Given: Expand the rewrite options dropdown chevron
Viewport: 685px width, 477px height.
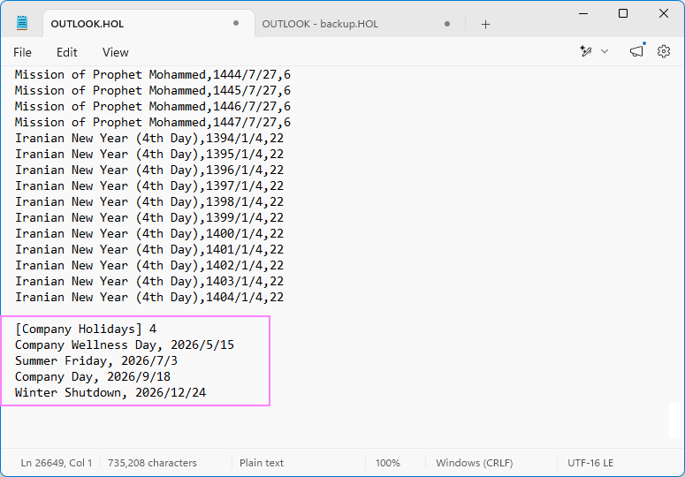Looking at the screenshot, I should click(x=605, y=51).
